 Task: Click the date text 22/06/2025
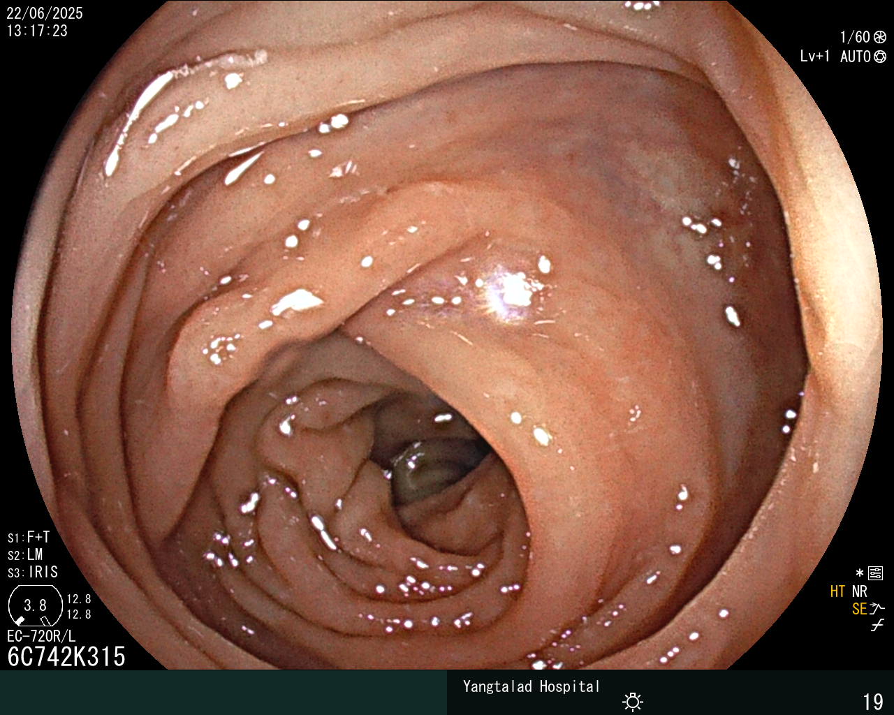pos(45,13)
